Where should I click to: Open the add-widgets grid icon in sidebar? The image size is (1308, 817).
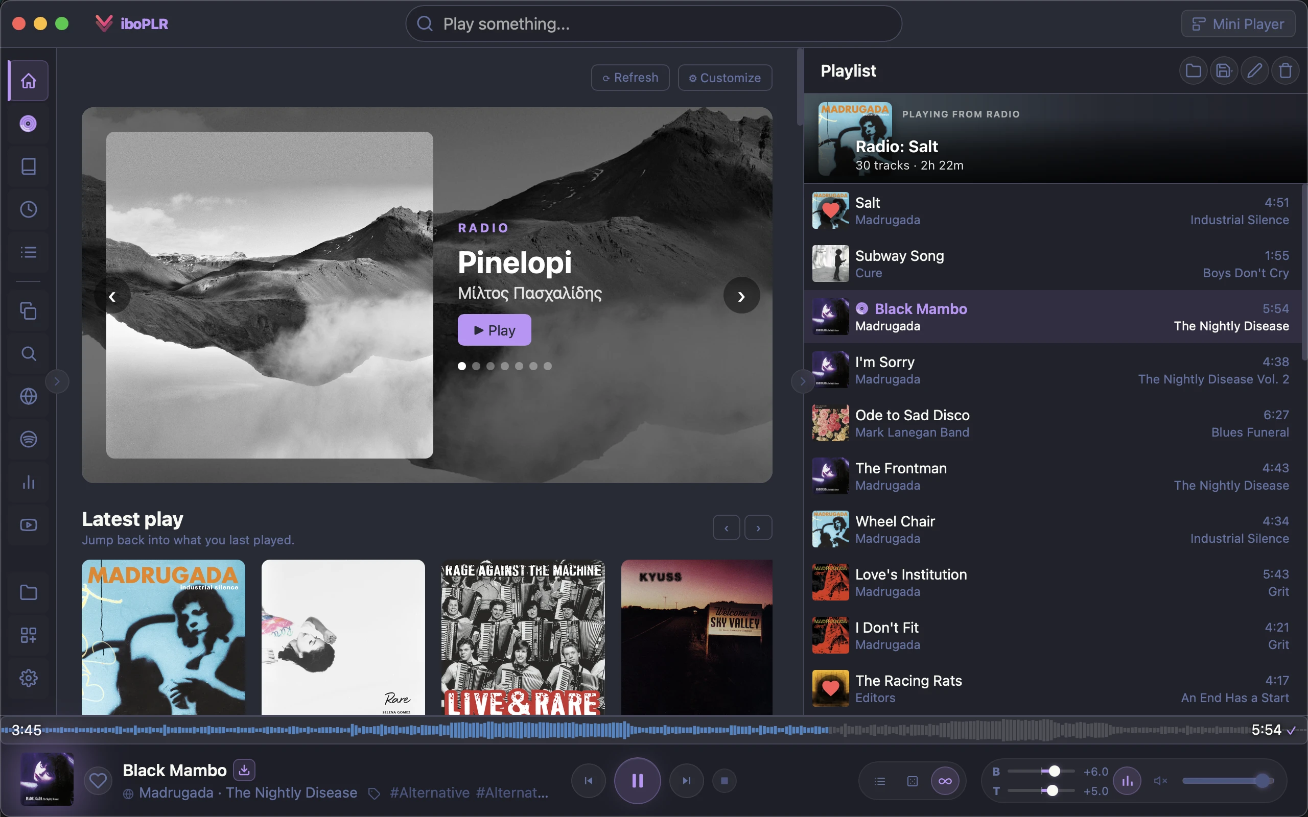[28, 635]
